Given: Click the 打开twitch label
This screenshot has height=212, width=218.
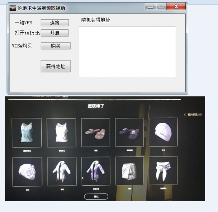Looking at the screenshot, I should pyautogui.click(x=27, y=33).
